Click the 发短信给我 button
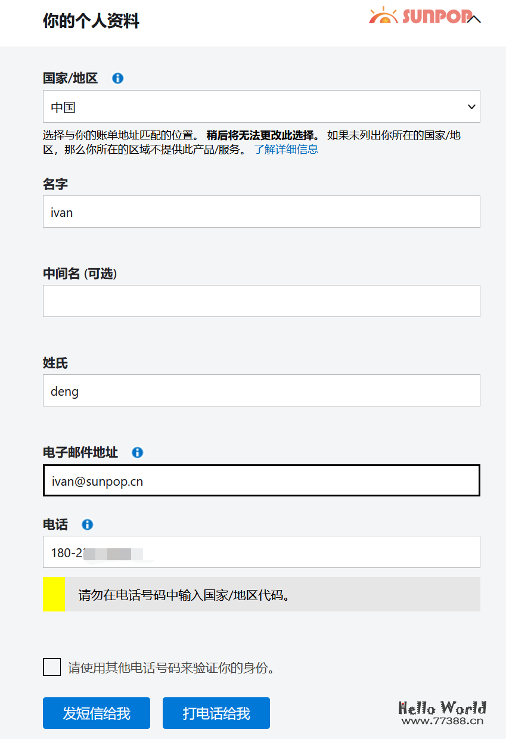Viewport: 506px width, 739px height. coord(96,713)
